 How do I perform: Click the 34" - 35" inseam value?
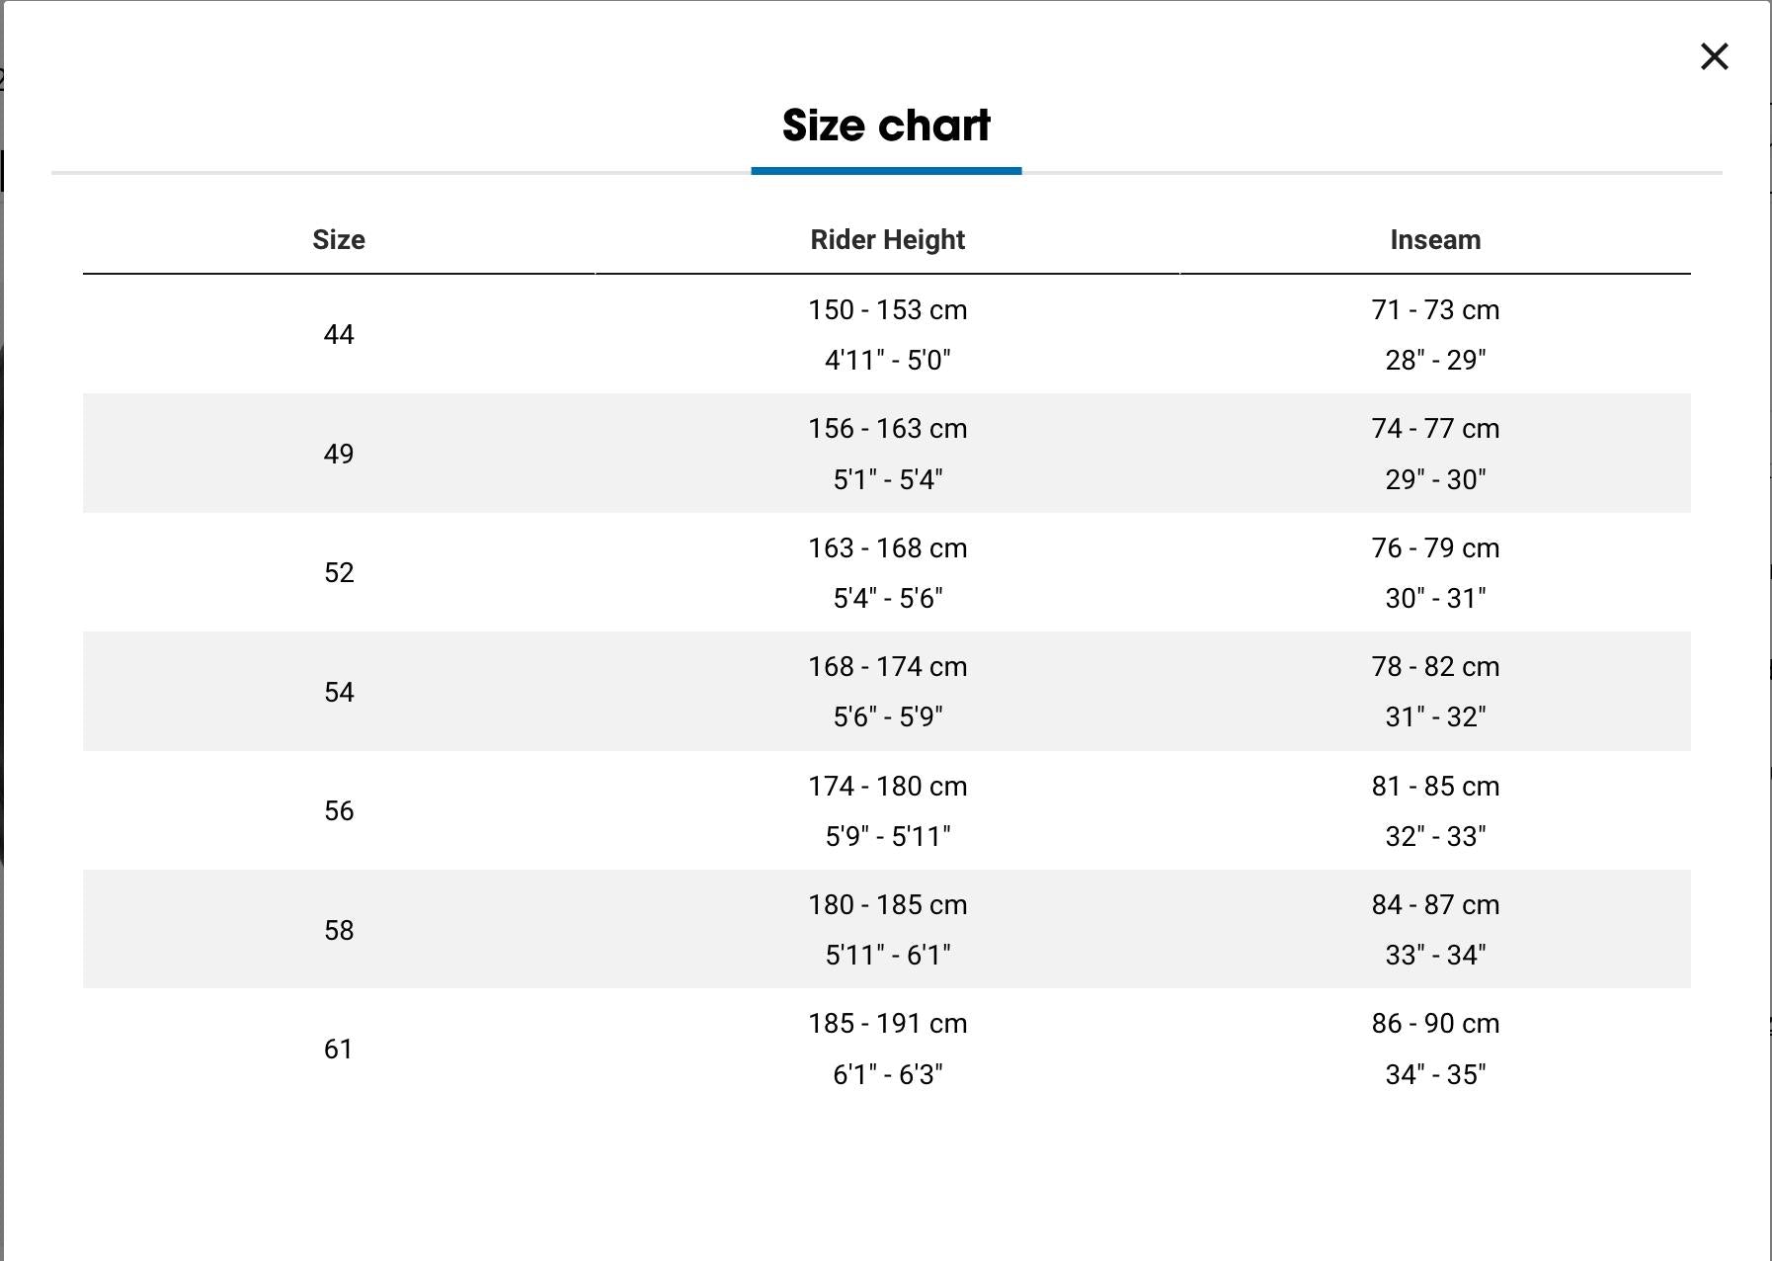point(1435,1075)
